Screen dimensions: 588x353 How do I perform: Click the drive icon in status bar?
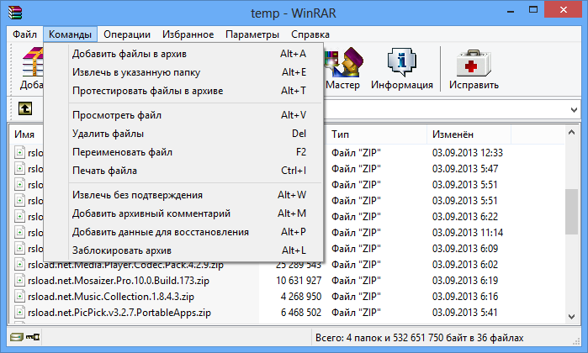click(x=18, y=337)
